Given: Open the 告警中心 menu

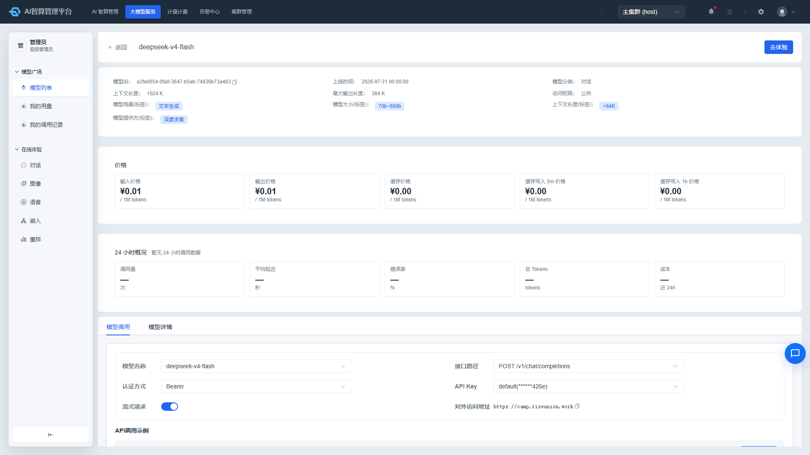Looking at the screenshot, I should [x=210, y=12].
